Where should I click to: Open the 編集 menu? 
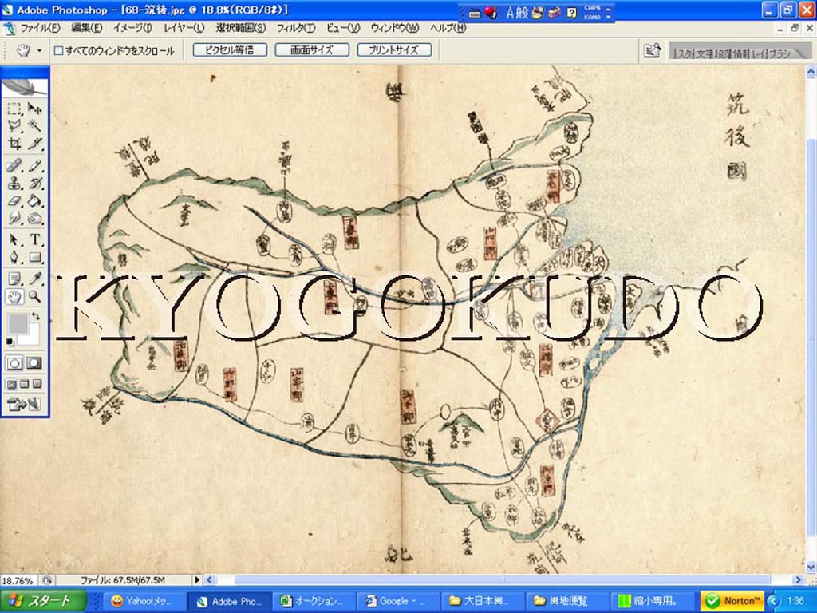(x=86, y=28)
